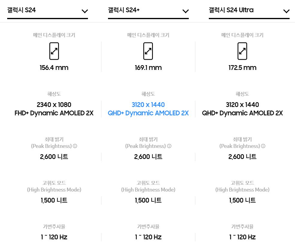Open Peak Brightness info tooltip for Galaxy S24

(x=74, y=146)
